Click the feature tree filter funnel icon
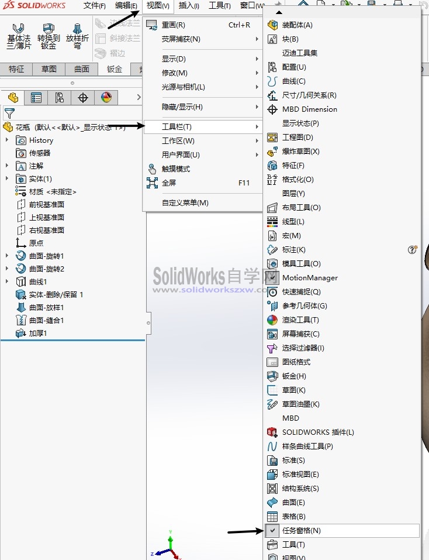Image resolution: width=429 pixels, height=560 pixels. [9, 113]
